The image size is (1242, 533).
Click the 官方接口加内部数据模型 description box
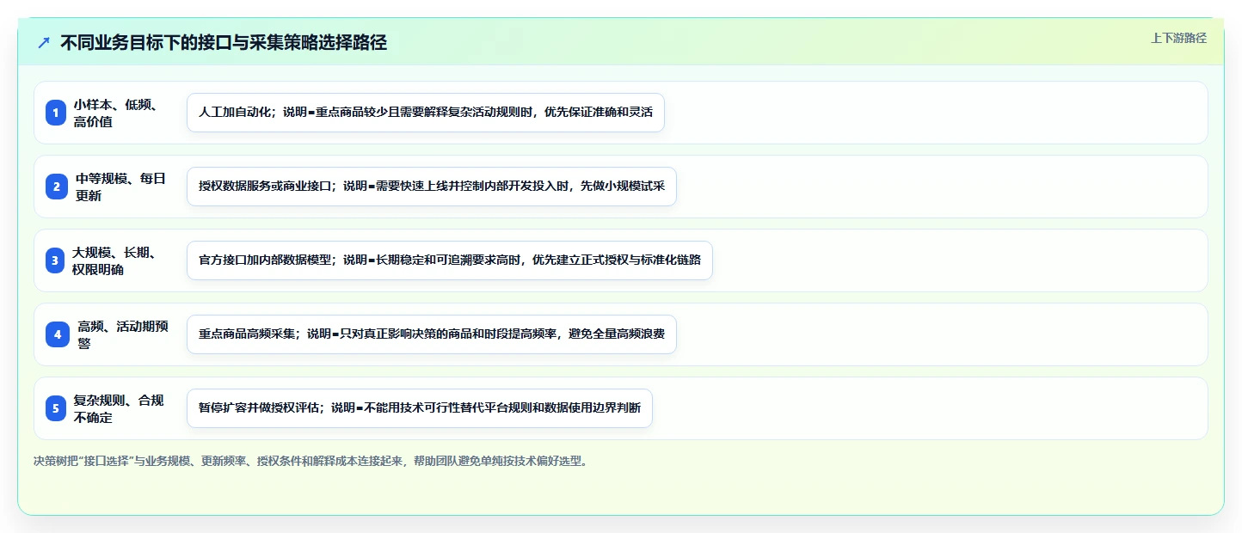[x=450, y=260]
